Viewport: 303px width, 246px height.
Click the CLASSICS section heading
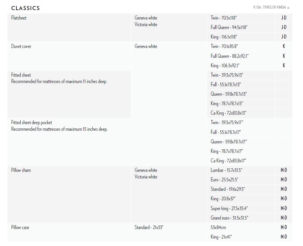(26, 8)
